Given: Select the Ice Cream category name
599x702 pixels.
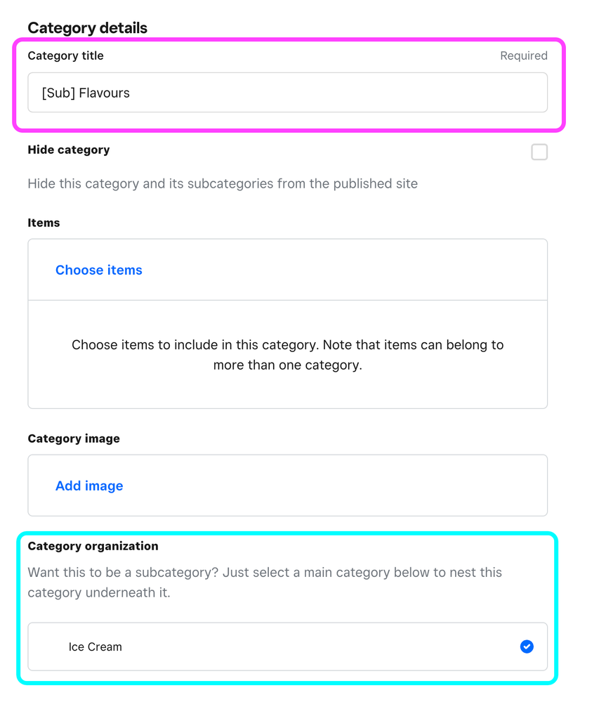Looking at the screenshot, I should point(96,647).
